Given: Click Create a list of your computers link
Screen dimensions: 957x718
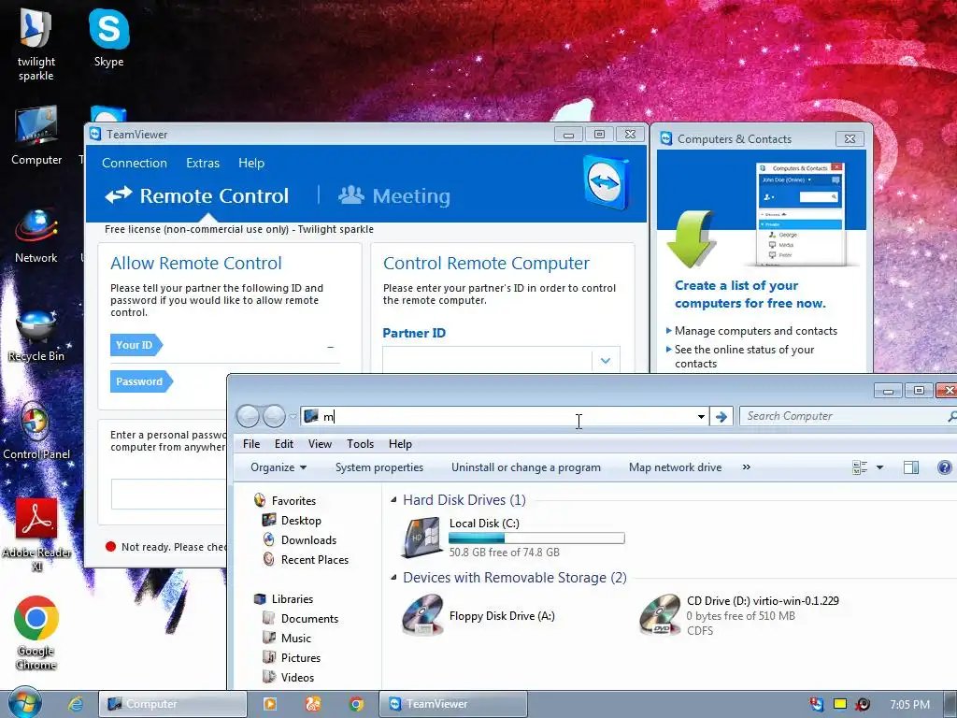Looking at the screenshot, I should click(750, 294).
